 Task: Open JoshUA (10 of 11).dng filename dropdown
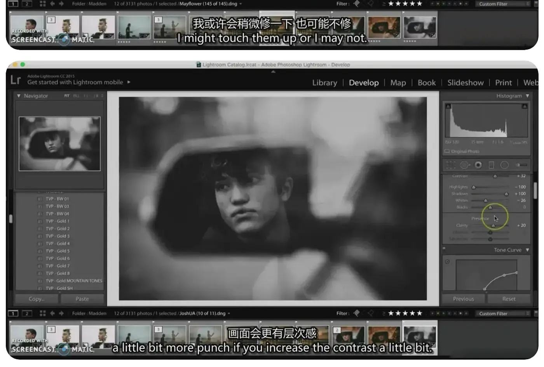pyautogui.click(x=229, y=313)
